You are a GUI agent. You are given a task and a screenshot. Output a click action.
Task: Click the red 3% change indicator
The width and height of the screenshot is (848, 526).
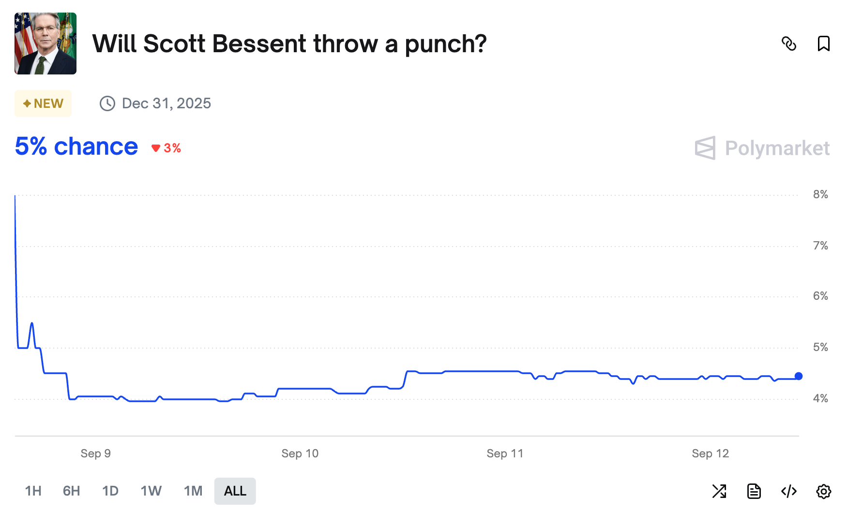coord(167,148)
